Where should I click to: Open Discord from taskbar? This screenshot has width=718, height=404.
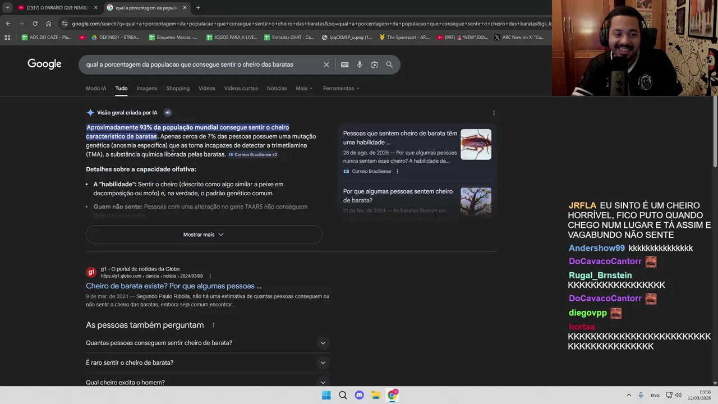[x=359, y=395]
